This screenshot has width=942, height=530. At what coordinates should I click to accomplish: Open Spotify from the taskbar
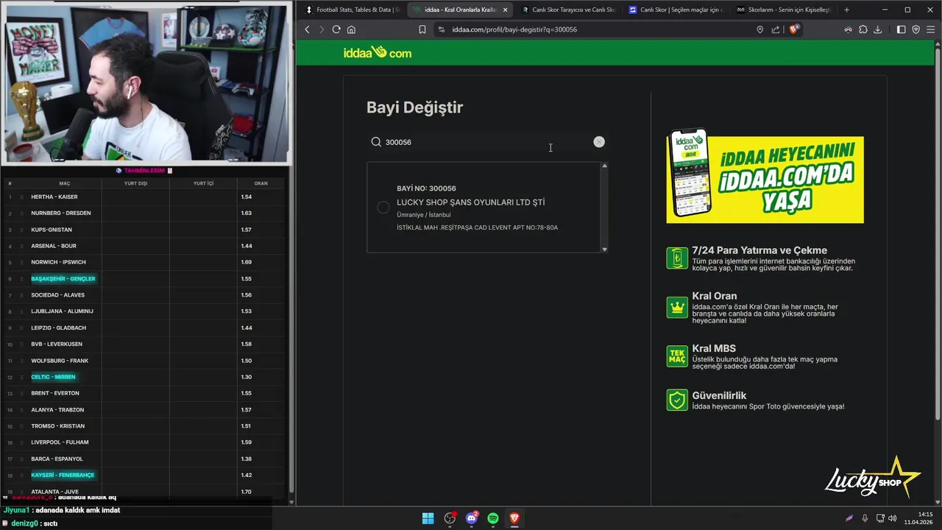point(493,518)
